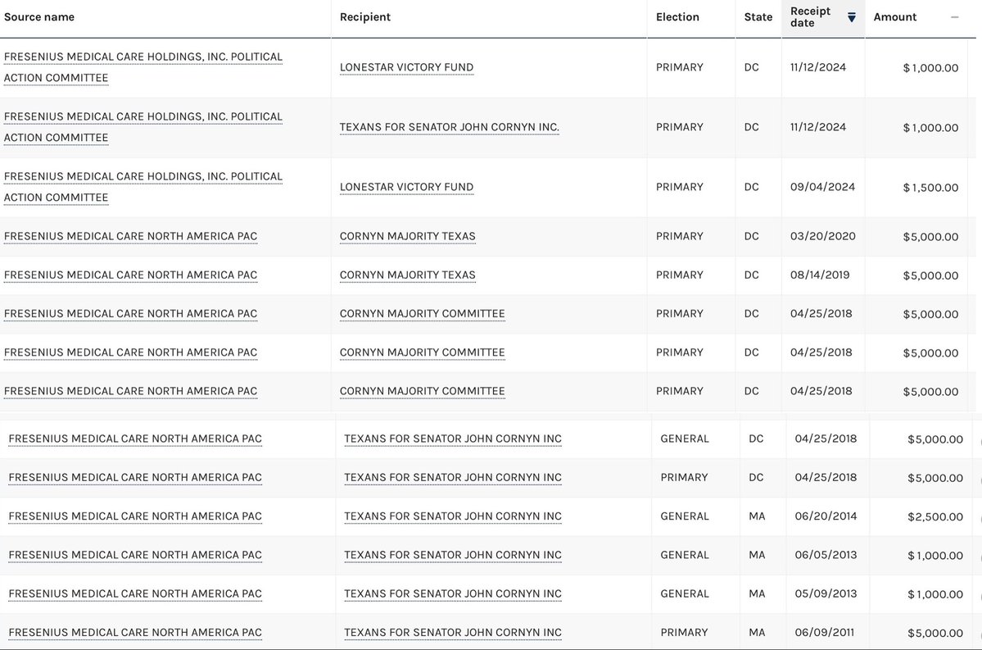Screen dimensions: 982x650
Task: Open Fresenius North America PAC source in 06/09/2011 row
Action: click(x=134, y=633)
